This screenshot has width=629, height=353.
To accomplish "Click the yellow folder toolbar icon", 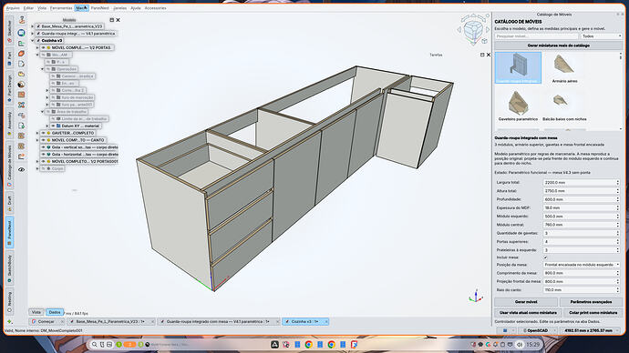I will 22,74.
